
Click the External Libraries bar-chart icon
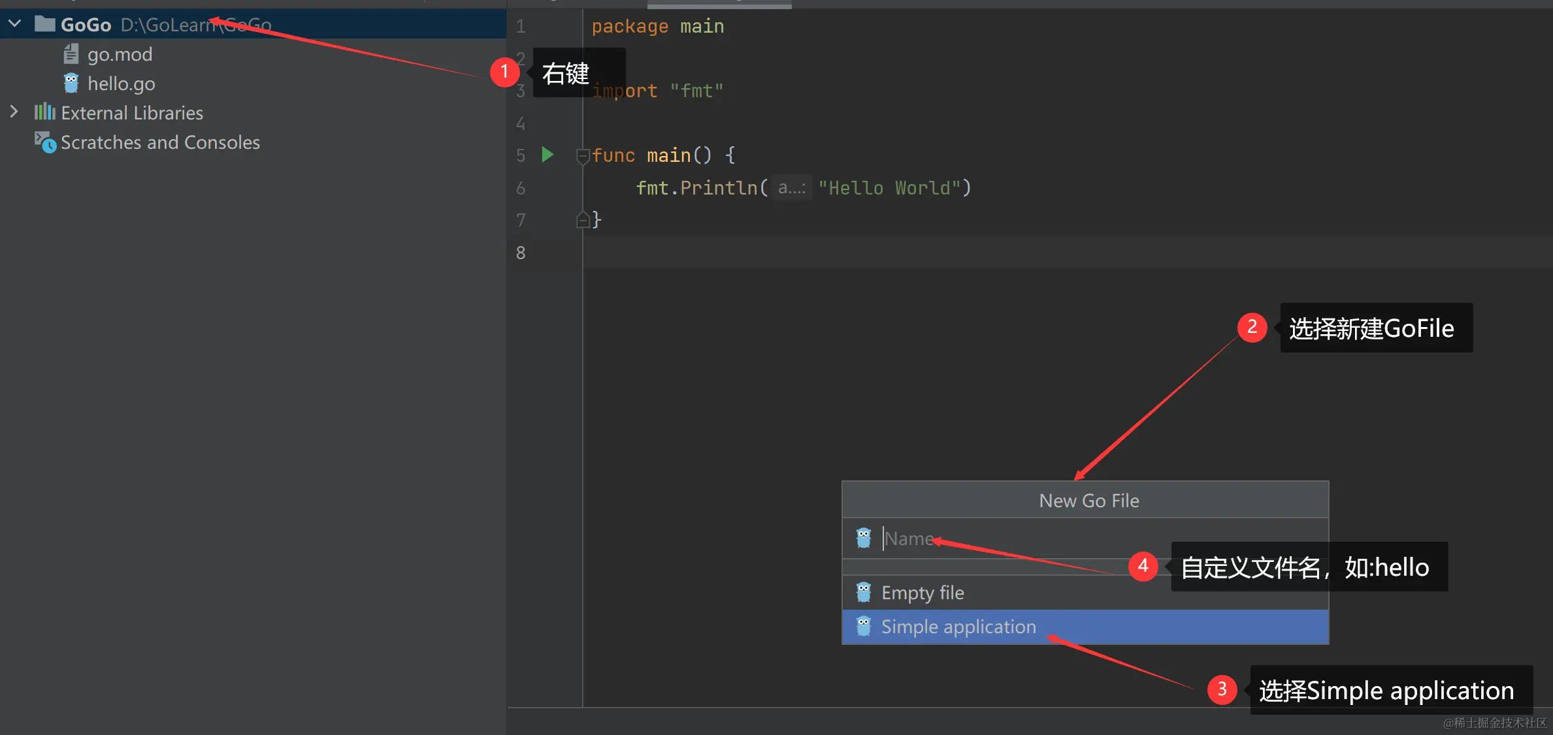point(44,112)
